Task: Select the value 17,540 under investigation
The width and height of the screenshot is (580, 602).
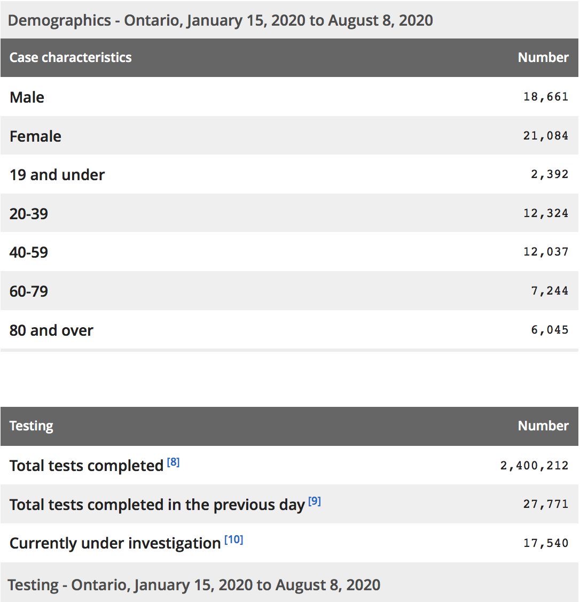Action: 546,543
